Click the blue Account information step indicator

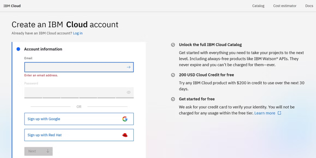pos(18,49)
